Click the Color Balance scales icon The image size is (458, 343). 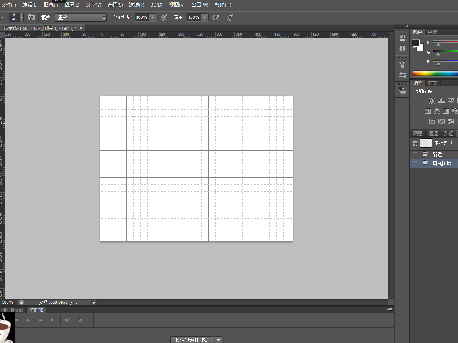point(436,111)
